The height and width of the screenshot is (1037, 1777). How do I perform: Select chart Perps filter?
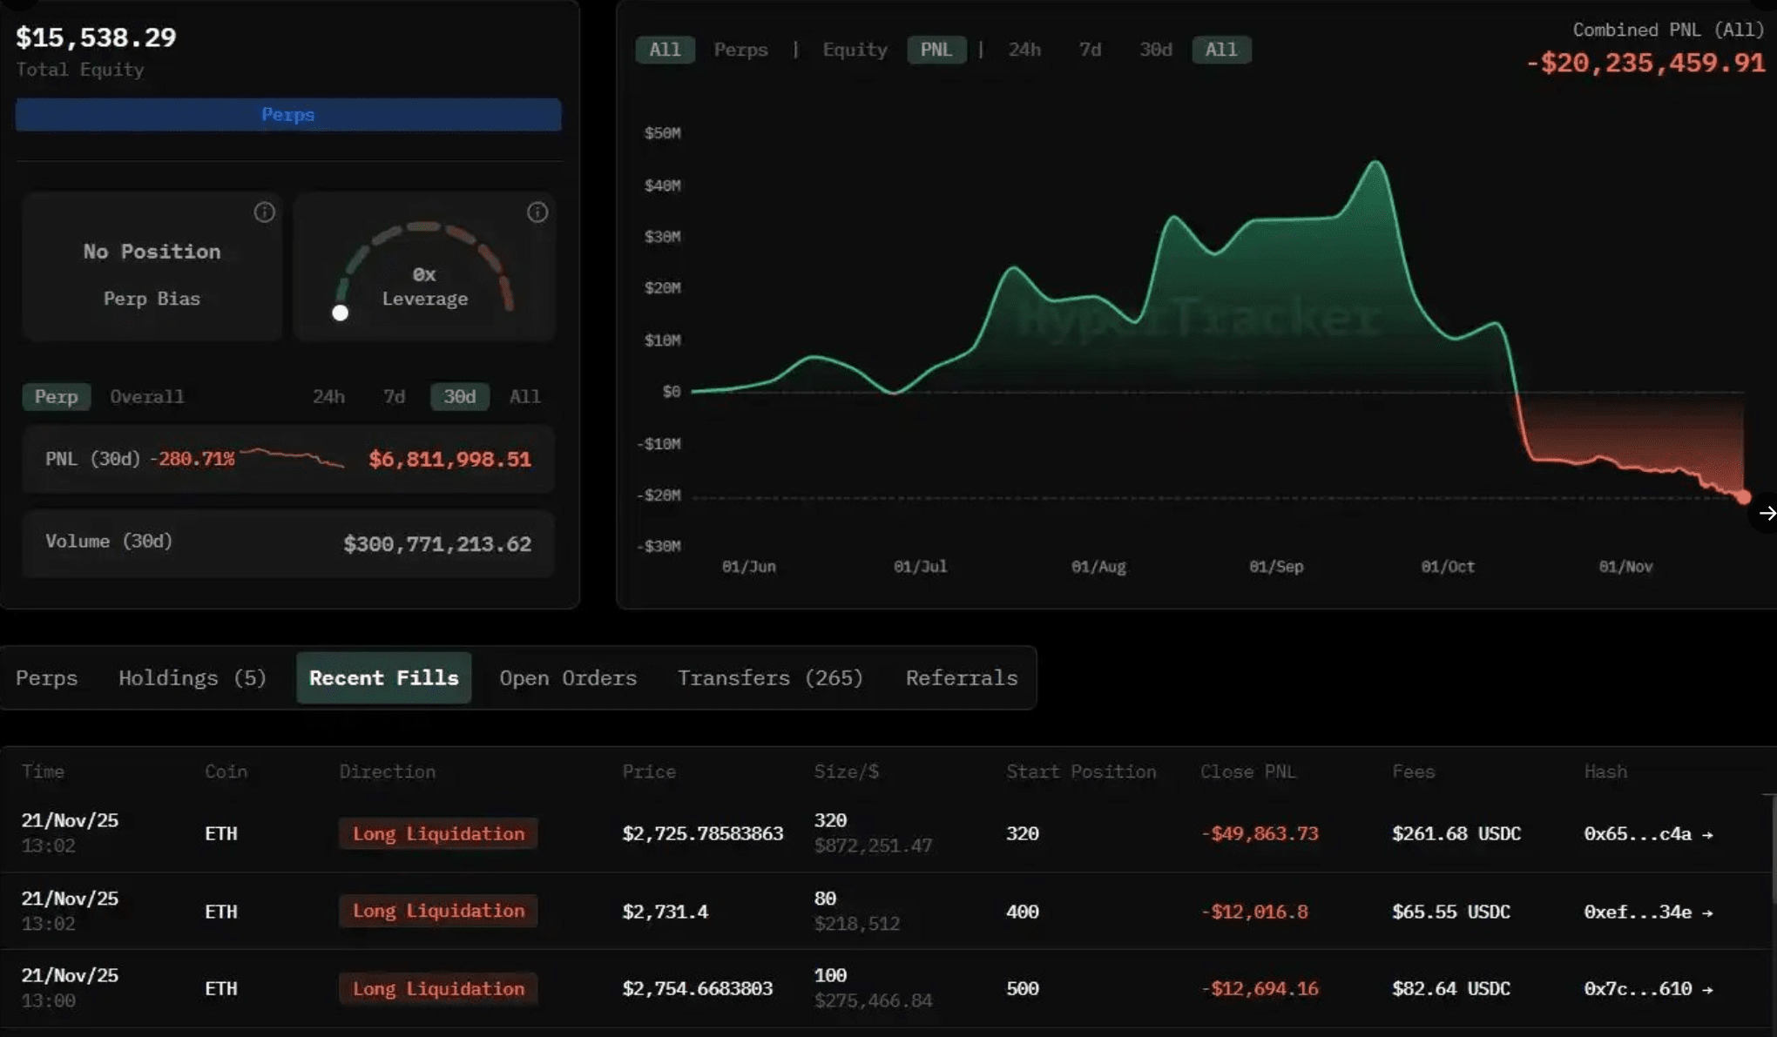coord(740,50)
